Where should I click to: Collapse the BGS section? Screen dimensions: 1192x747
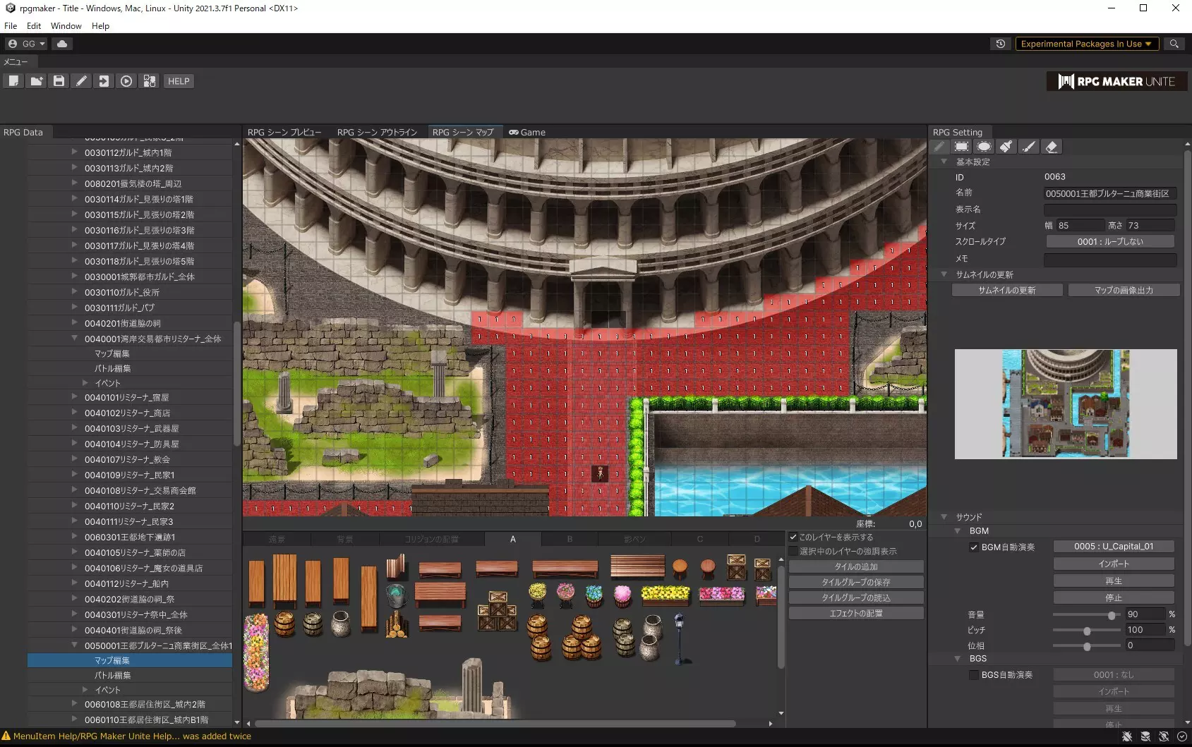point(958,659)
